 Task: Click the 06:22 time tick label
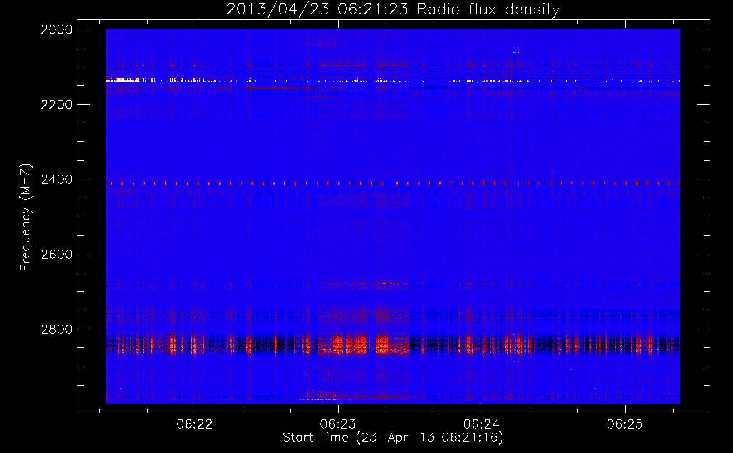(194, 424)
